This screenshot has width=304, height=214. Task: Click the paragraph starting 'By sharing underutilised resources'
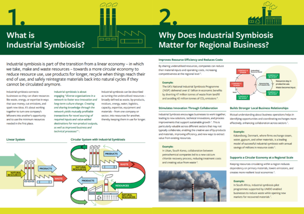point(191,70)
